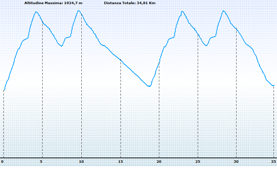Click the 25 km axis label
Viewport: 277px width, 178px height.
[198, 162]
